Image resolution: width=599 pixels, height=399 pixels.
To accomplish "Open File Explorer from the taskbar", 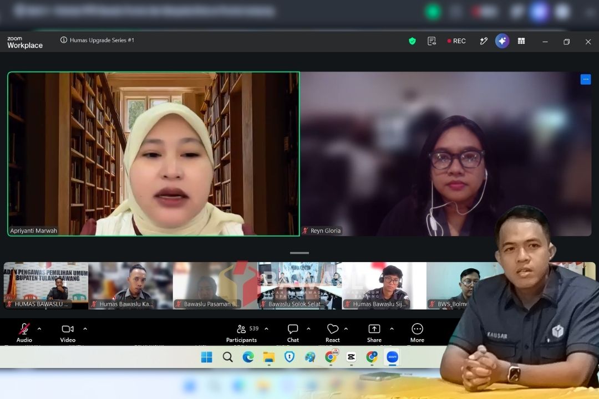I will pos(269,357).
